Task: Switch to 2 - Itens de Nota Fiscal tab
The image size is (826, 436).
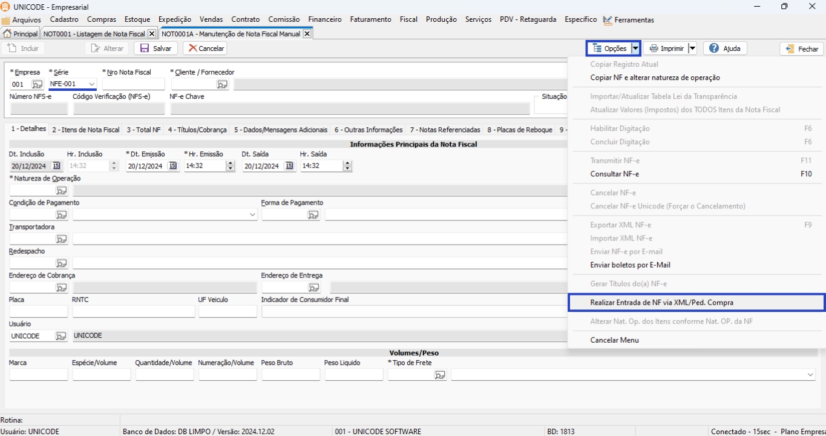Action: (x=85, y=130)
